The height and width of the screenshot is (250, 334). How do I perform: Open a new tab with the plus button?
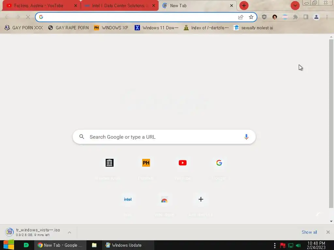[244, 6]
